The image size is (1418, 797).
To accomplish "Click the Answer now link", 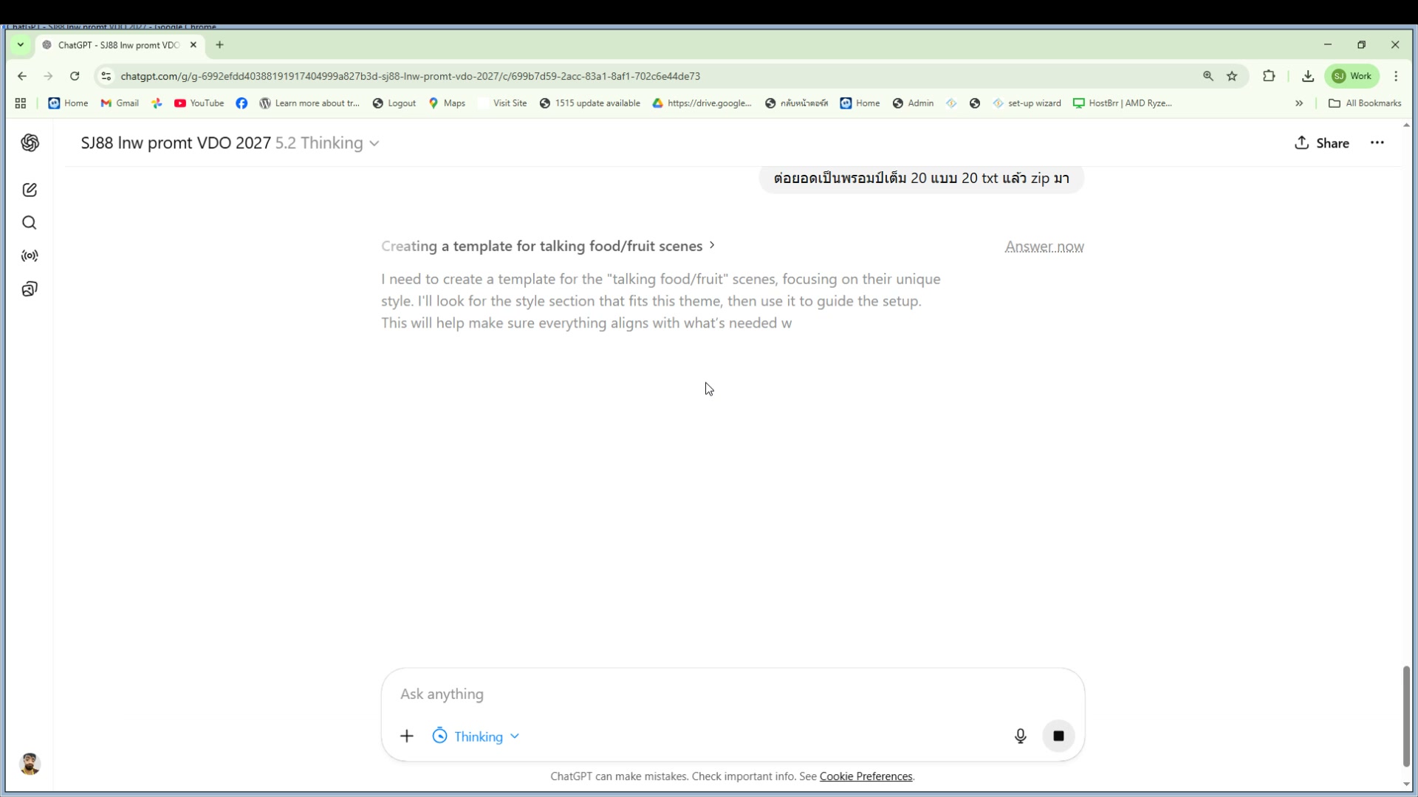I will coord(1044,246).
